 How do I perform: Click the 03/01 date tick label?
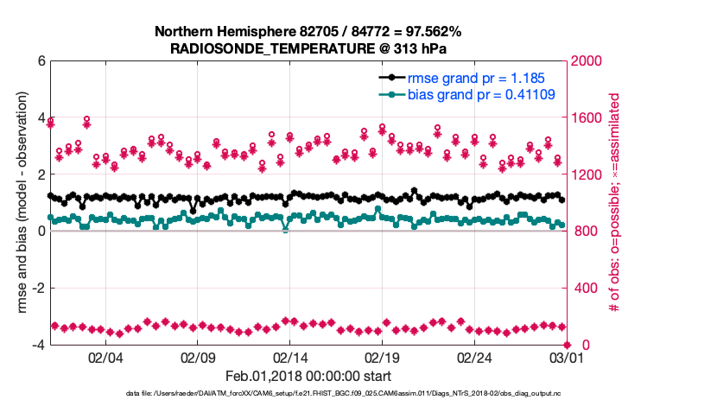click(x=566, y=357)
